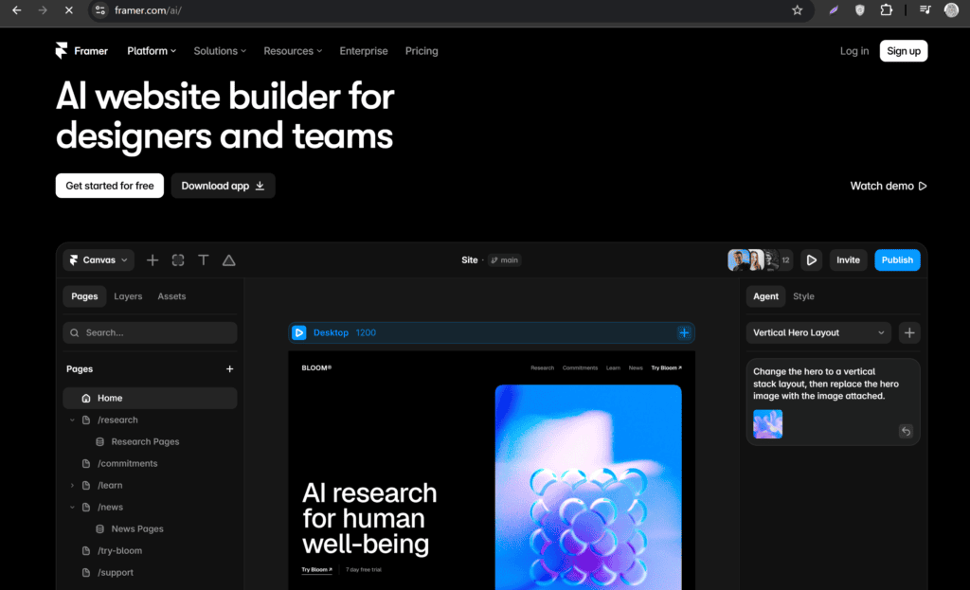Click the blue Publish button
Viewport: 970px width, 590px height.
pos(897,260)
